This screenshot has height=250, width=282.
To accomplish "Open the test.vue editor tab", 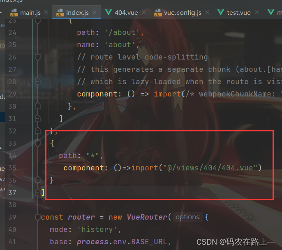I will pos(234,13).
